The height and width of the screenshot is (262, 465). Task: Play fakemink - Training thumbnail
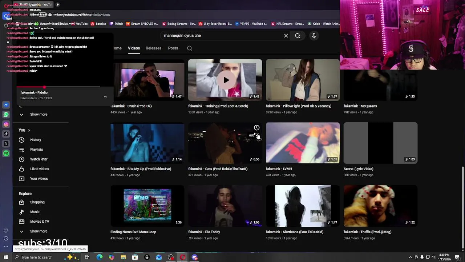pyautogui.click(x=225, y=80)
